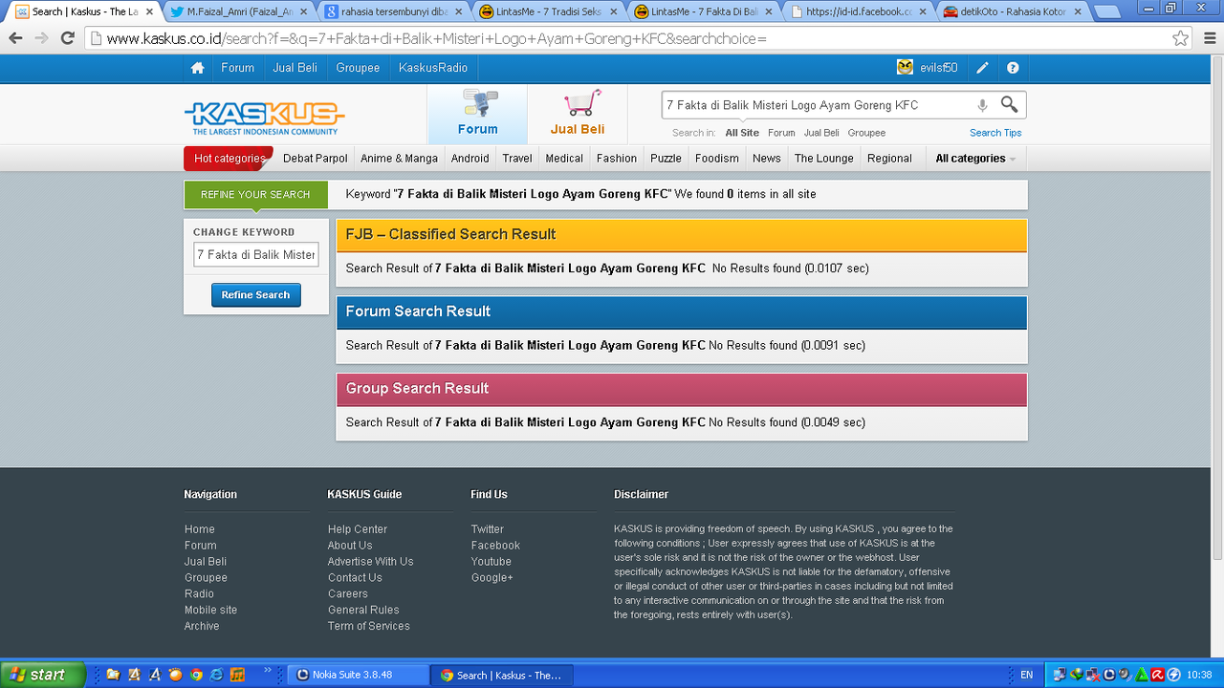
Task: Open the green triangle tray icon
Action: point(1141,675)
